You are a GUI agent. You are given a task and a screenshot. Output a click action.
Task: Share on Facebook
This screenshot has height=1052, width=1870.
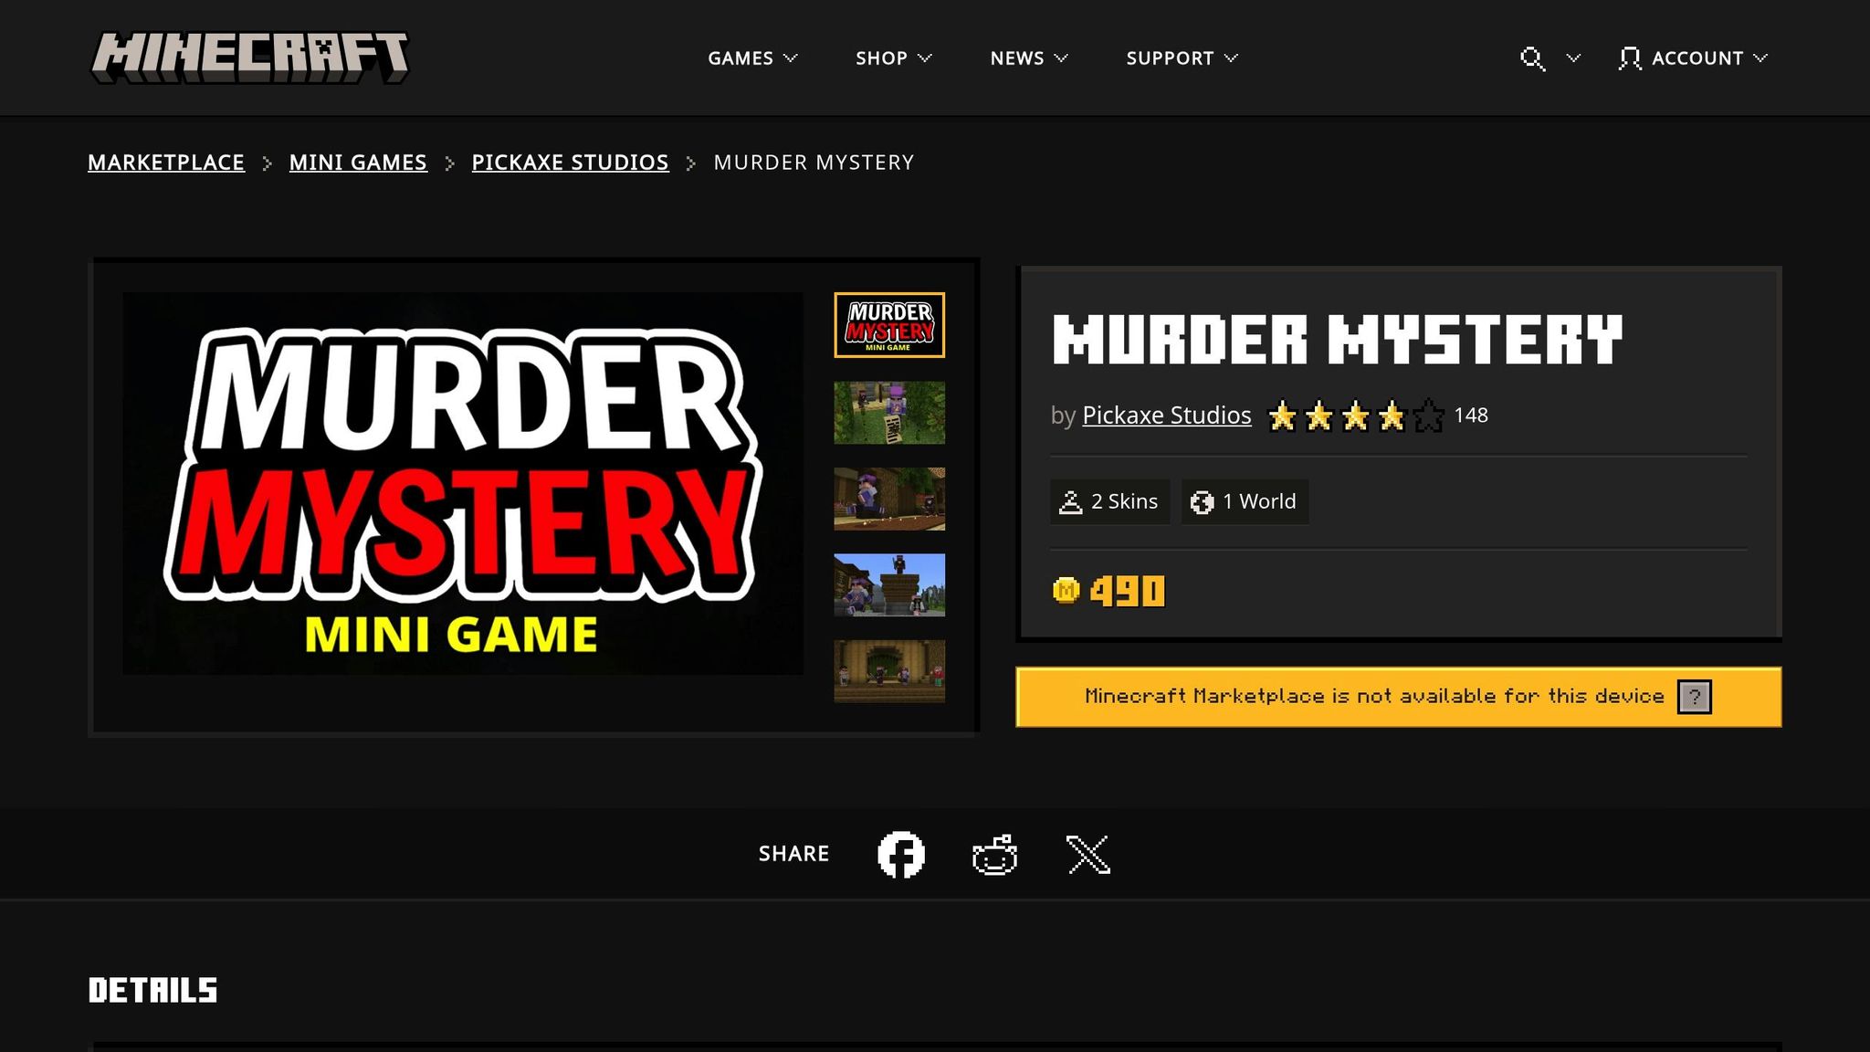click(901, 855)
